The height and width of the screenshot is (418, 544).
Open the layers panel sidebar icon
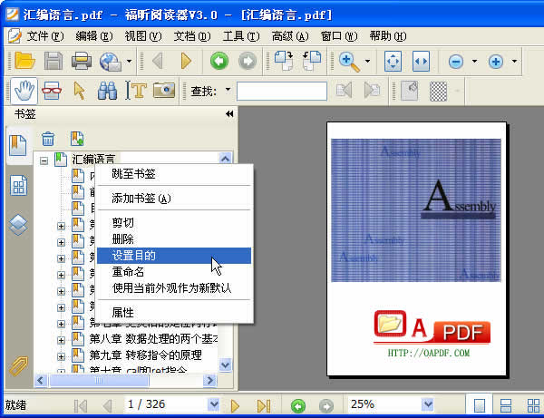click(x=18, y=225)
